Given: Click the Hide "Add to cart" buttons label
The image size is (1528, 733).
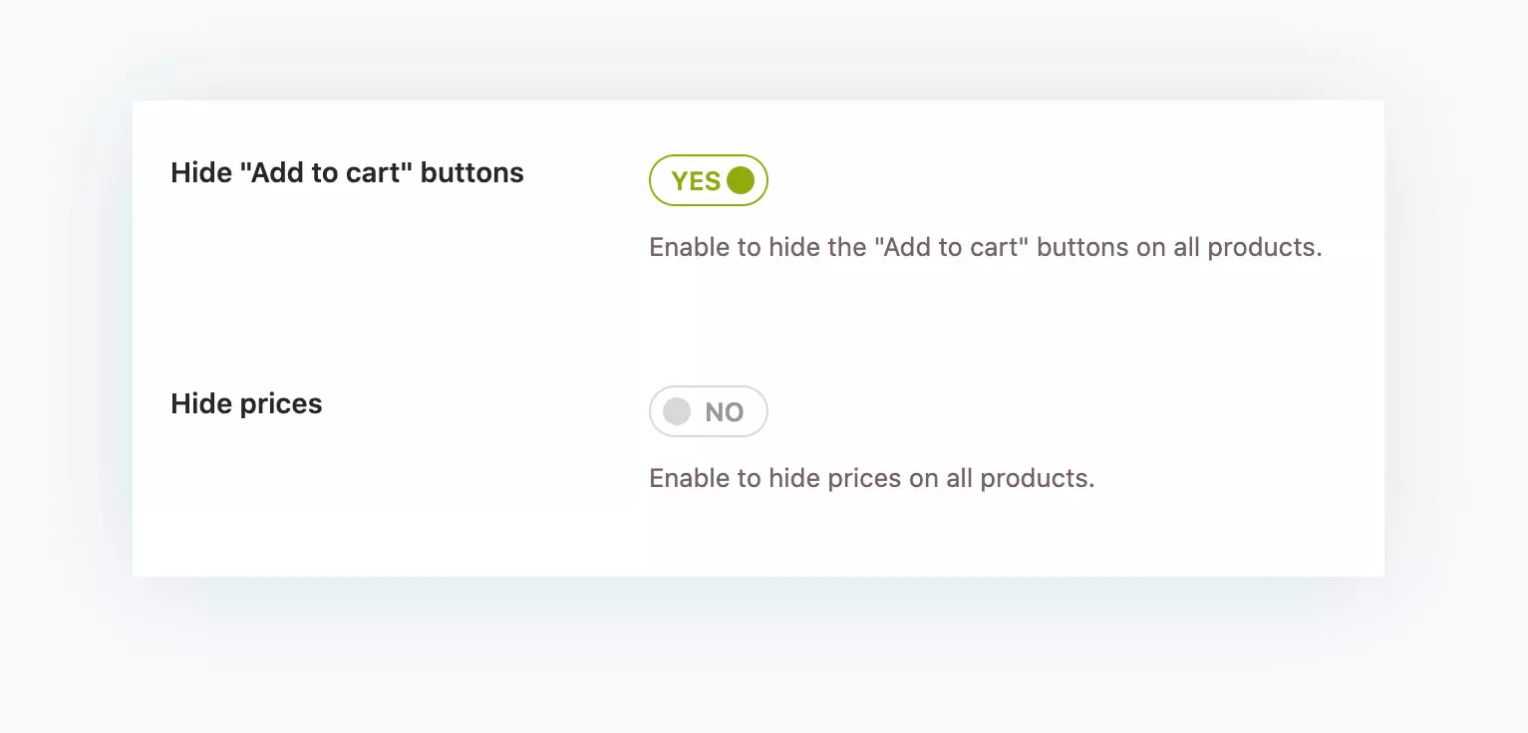Looking at the screenshot, I should [x=347, y=172].
